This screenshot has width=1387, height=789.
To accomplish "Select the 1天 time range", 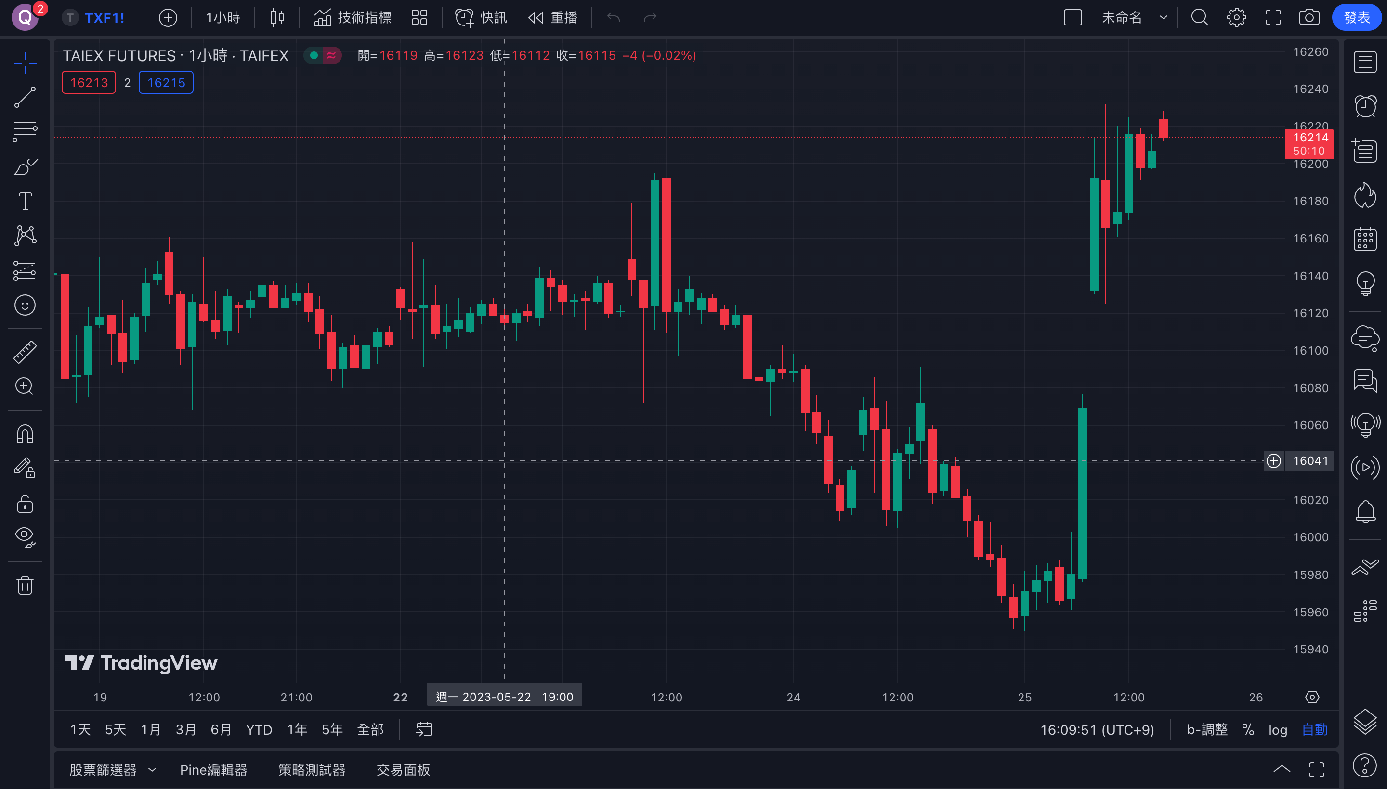I will 80,730.
